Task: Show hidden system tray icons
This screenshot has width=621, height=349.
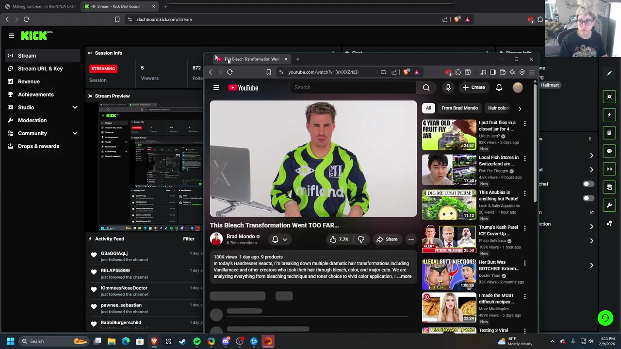Action: coord(552,341)
